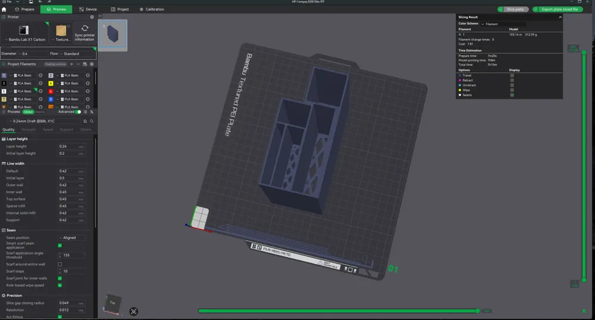
Task: Show Wipe moves in display options
Action: pos(512,90)
